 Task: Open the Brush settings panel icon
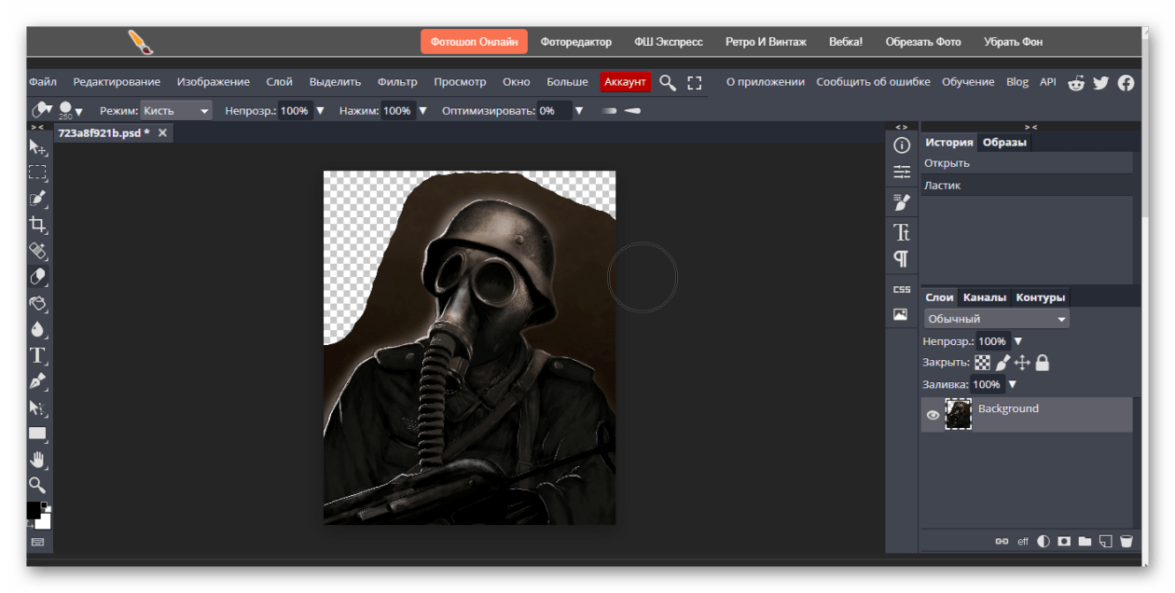click(901, 203)
